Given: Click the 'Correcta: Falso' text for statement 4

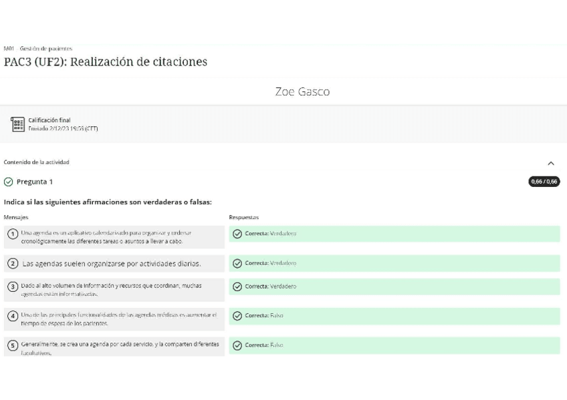Looking at the screenshot, I should 264,315.
